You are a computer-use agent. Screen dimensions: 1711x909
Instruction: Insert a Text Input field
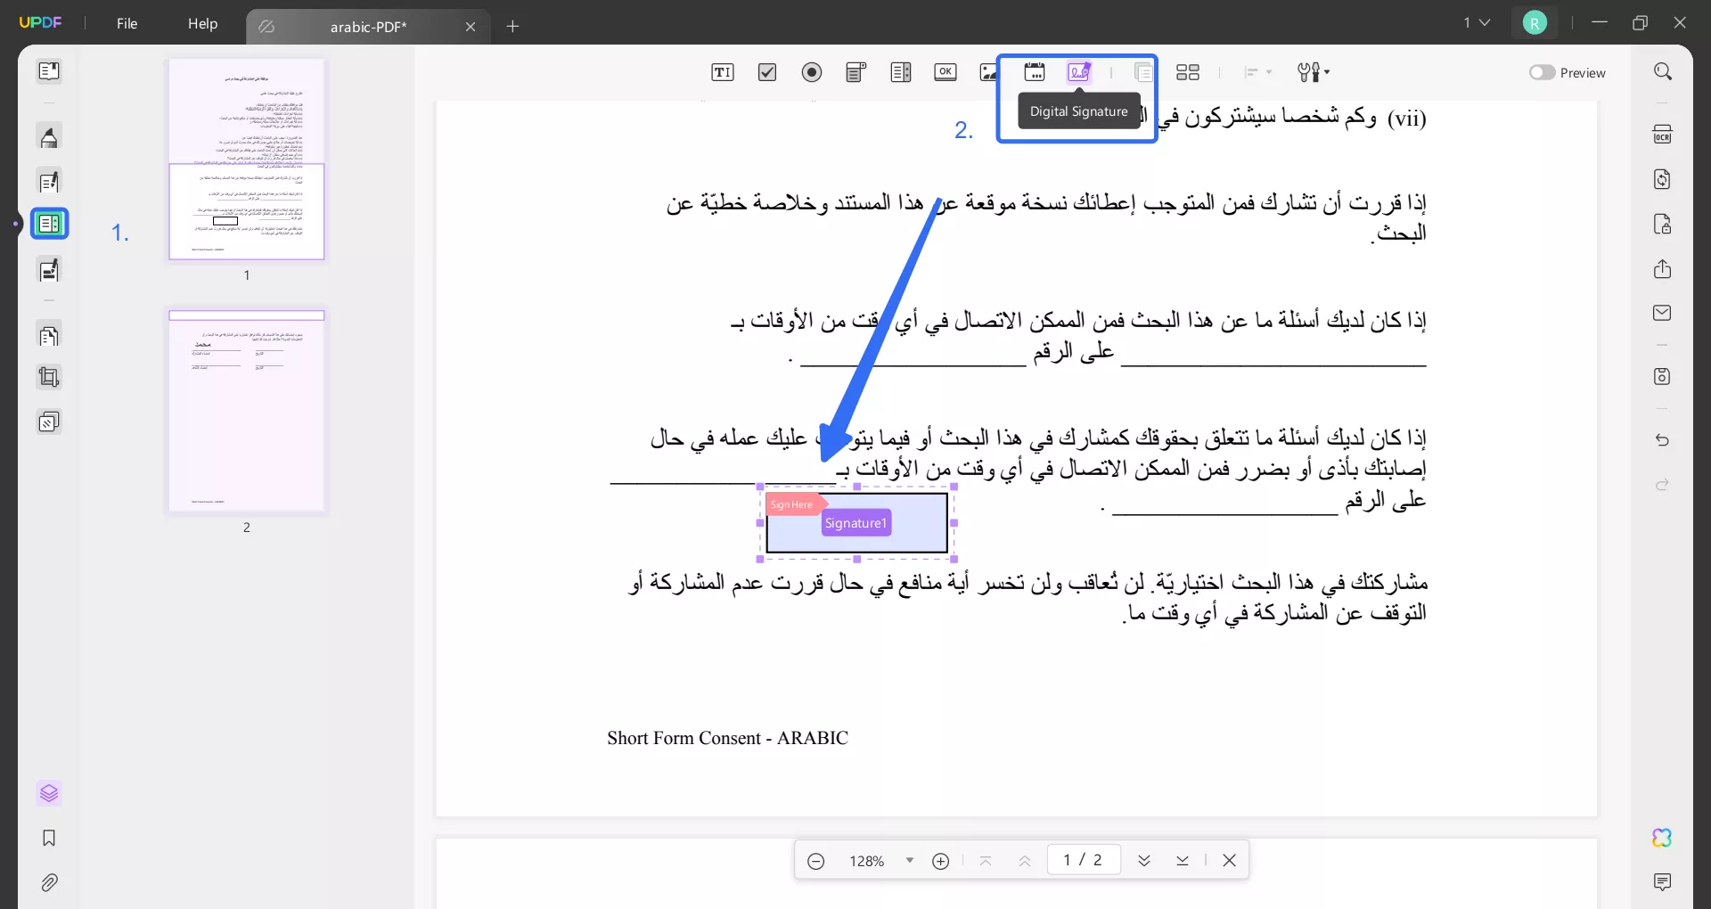click(723, 72)
